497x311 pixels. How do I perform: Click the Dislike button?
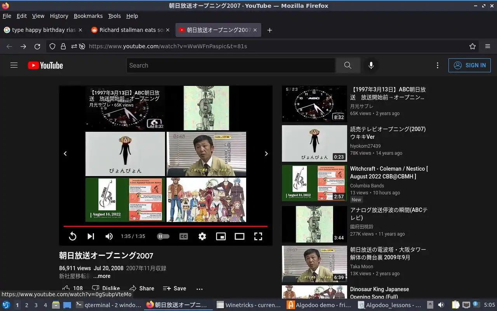click(x=106, y=288)
